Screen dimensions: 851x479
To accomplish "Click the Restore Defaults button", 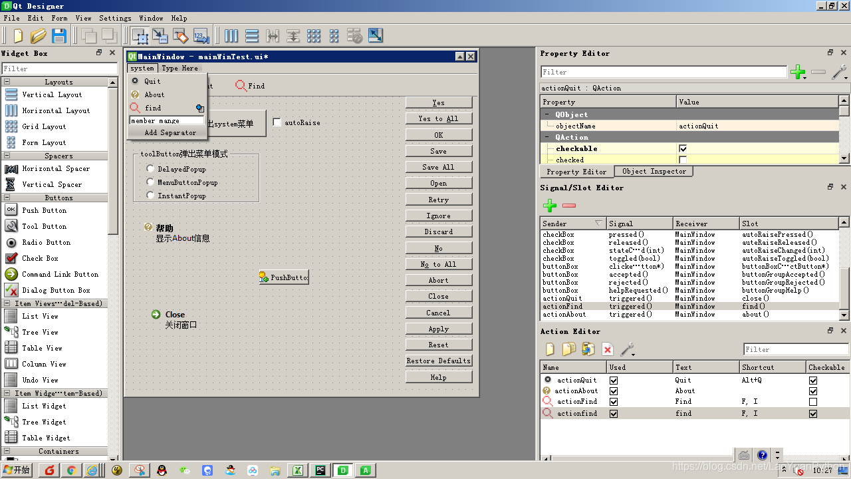I will click(439, 361).
